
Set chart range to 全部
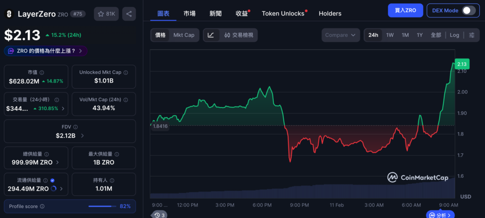[x=436, y=35]
